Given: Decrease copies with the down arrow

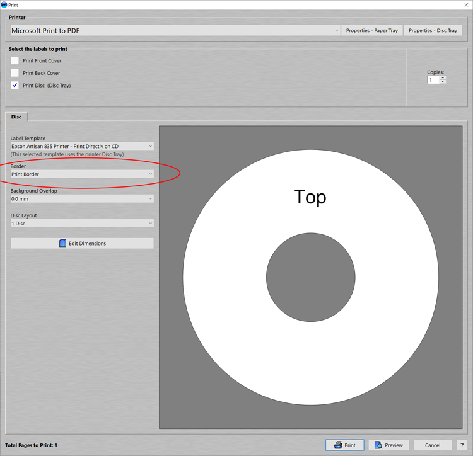Looking at the screenshot, I should pyautogui.click(x=443, y=83).
